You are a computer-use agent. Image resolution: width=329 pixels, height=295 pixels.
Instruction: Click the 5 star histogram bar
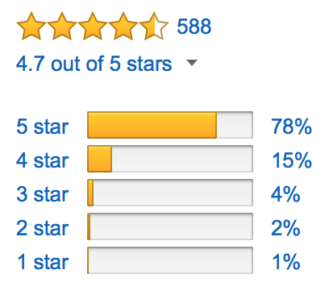coord(170,125)
